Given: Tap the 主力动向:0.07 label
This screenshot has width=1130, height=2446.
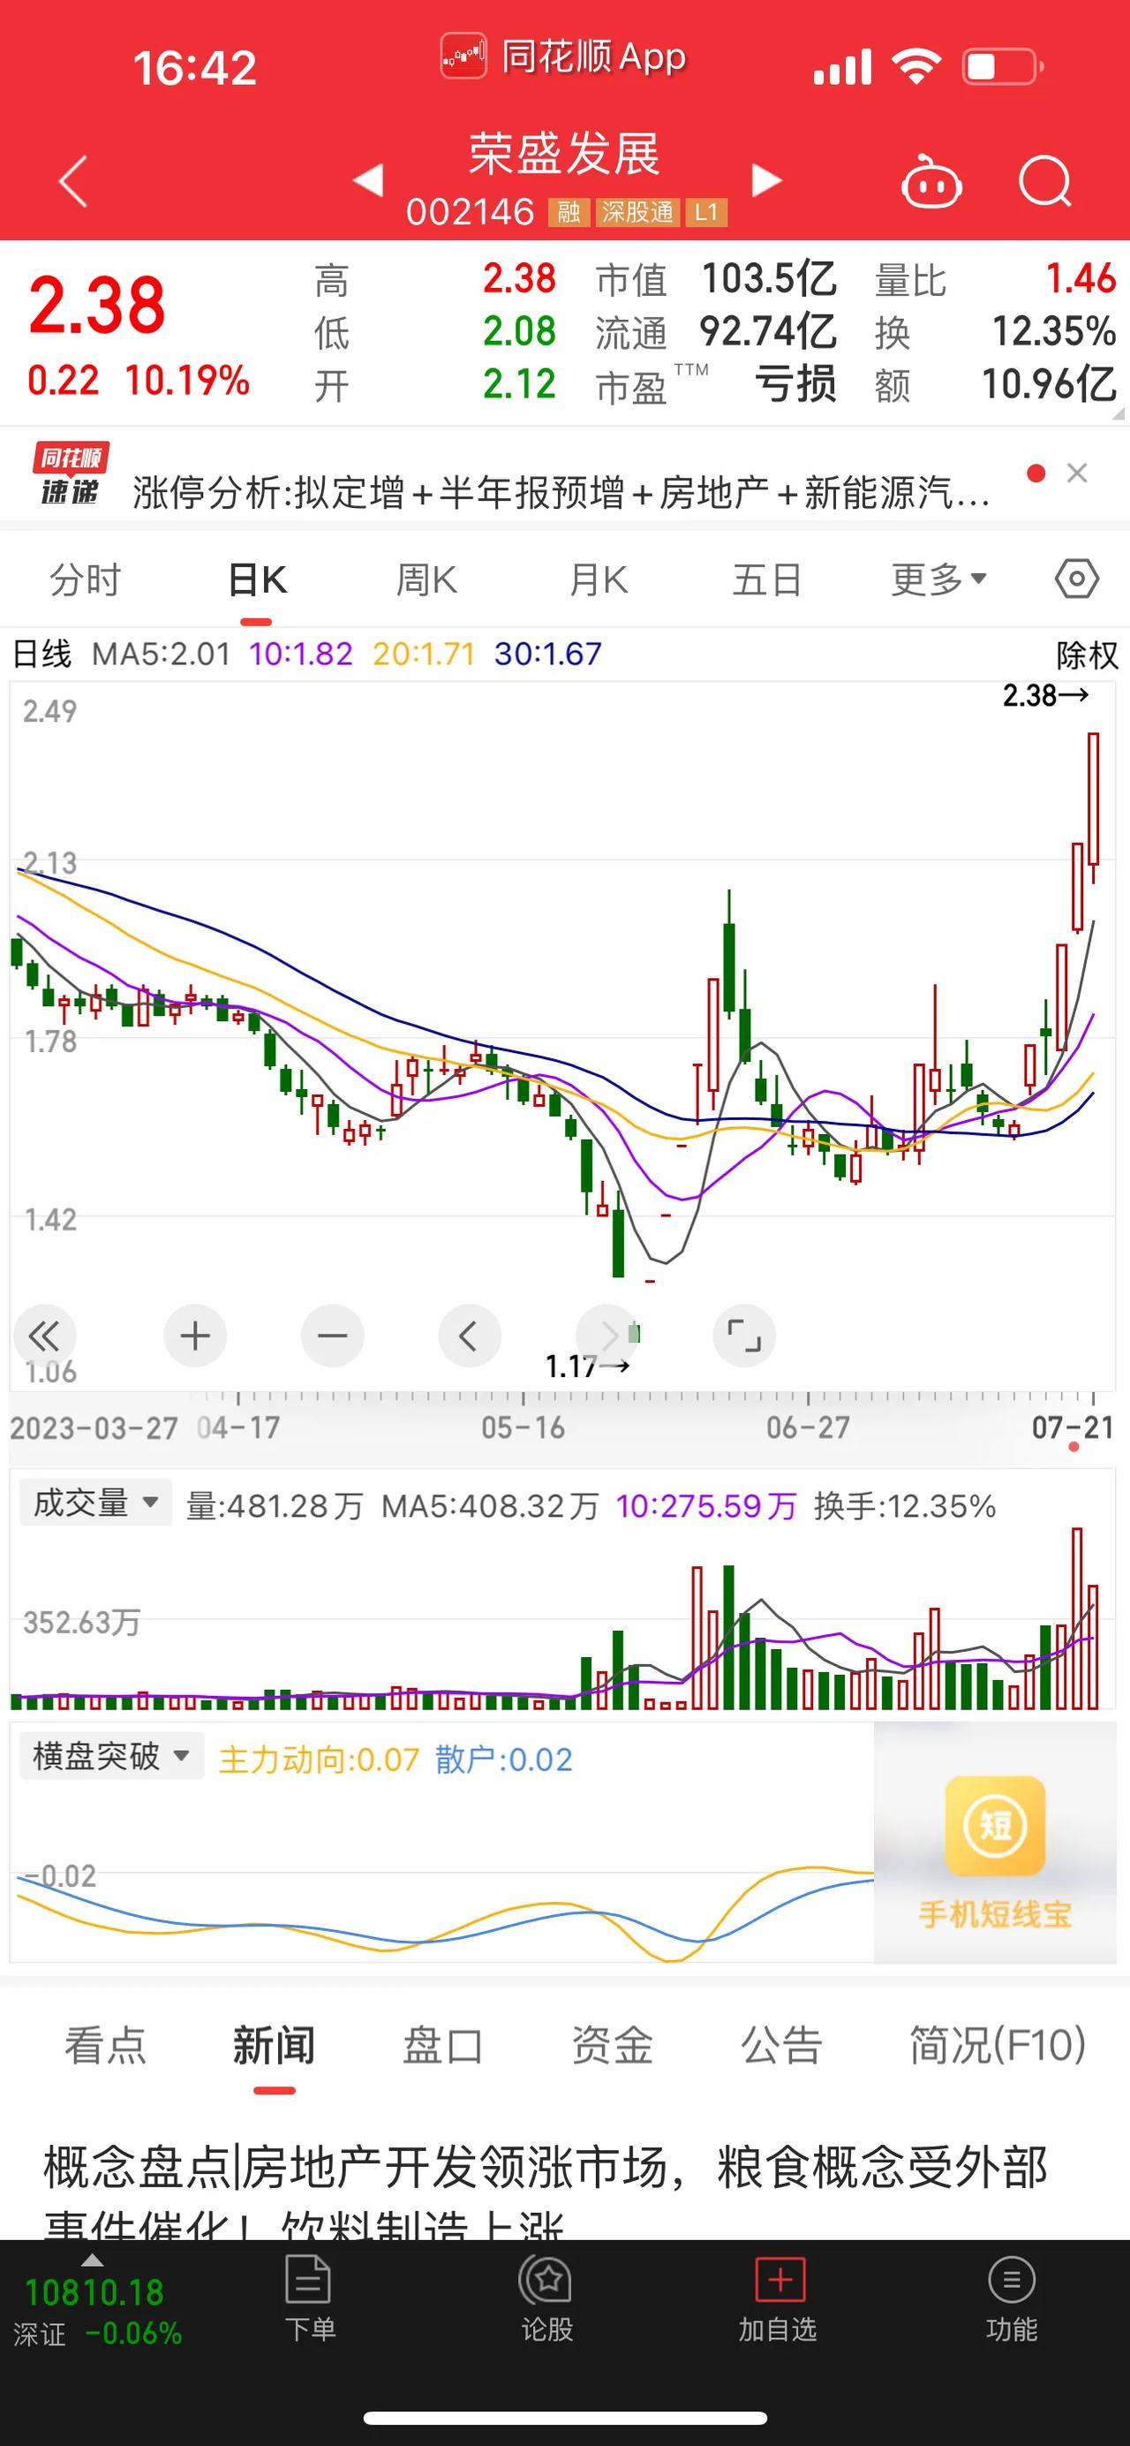Looking at the screenshot, I should click(x=319, y=1761).
